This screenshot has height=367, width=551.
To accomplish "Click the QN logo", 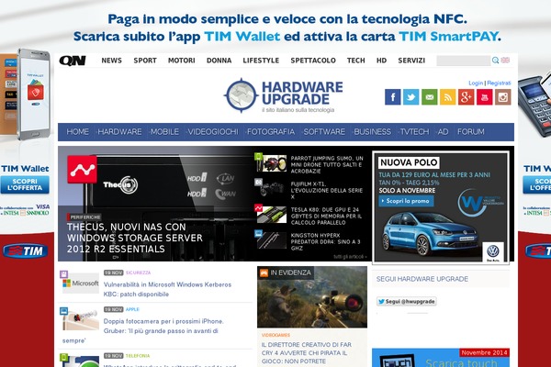I will [73, 61].
